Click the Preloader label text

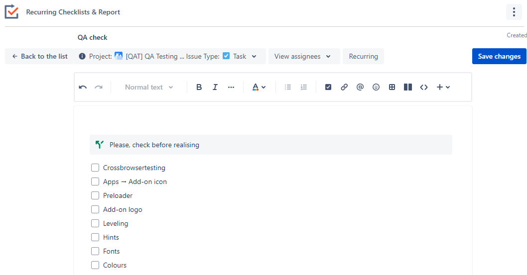pyautogui.click(x=118, y=195)
